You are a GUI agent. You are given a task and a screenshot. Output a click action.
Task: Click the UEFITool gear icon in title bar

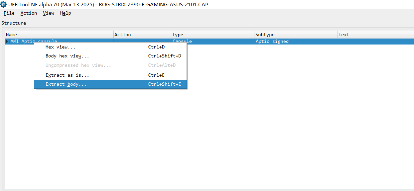4,4
